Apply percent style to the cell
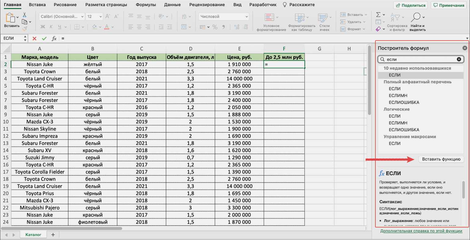Screen dimensions: 470x240 (215, 27)
